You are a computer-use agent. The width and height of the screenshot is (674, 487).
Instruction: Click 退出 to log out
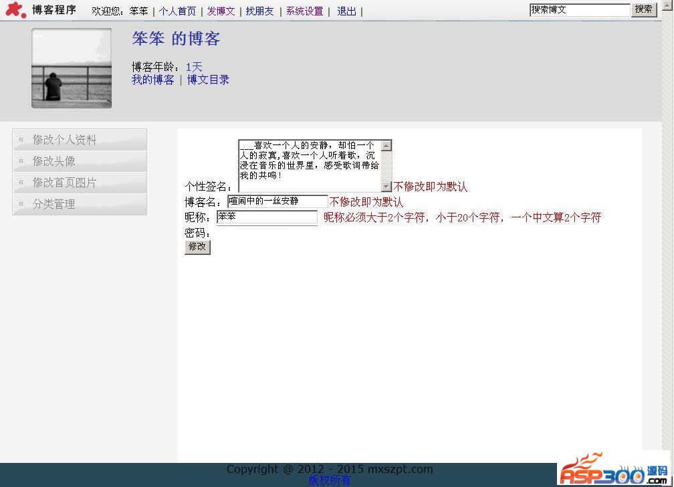point(347,11)
